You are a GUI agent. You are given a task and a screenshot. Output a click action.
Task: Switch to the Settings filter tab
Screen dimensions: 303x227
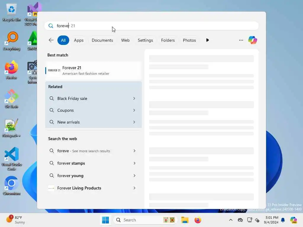[145, 40]
